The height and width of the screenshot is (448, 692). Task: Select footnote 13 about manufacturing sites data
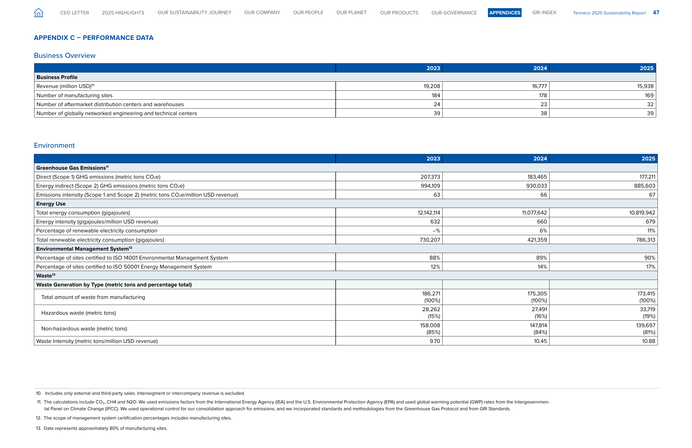coord(101,428)
